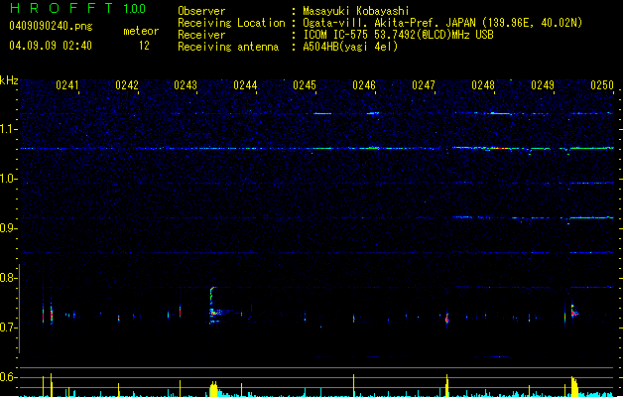Click the yellow power peak below 0247

447,383
